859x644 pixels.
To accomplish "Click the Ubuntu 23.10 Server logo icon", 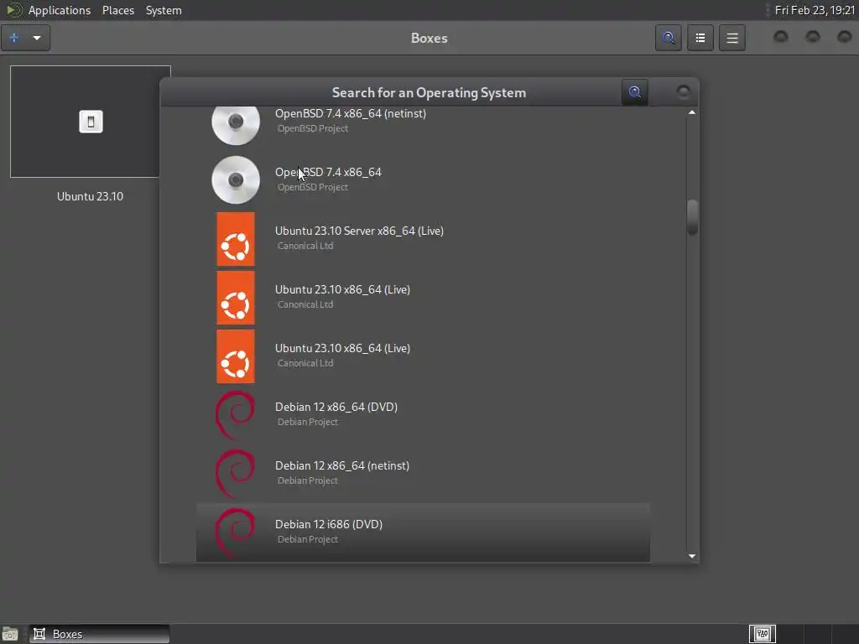I will click(236, 239).
